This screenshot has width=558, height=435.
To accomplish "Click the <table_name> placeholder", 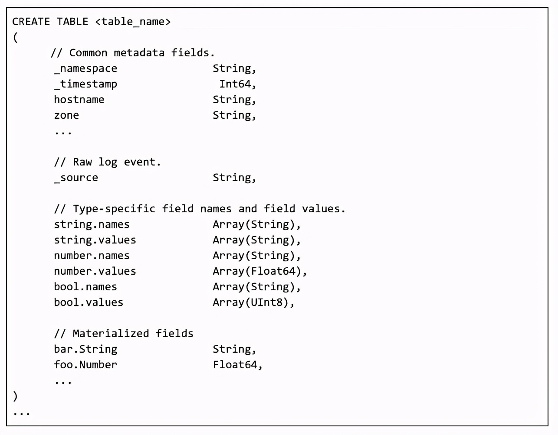I will [133, 22].
